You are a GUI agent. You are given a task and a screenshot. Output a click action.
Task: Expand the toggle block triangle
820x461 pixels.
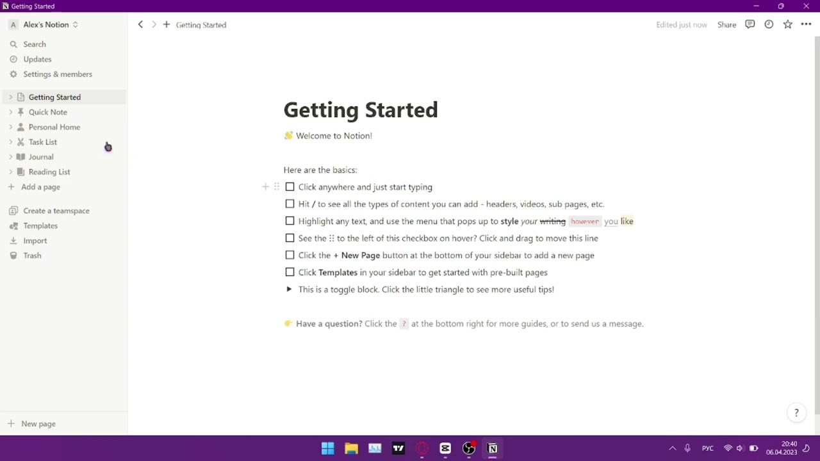289,289
